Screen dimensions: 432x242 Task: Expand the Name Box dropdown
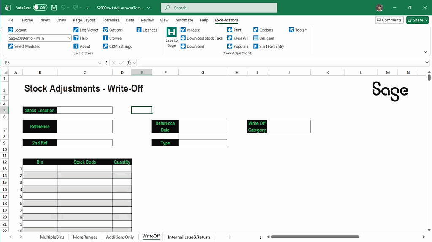(x=100, y=63)
